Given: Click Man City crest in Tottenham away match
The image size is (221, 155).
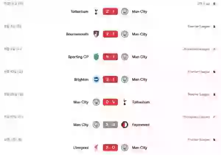Looking at the screenshot, I should pos(124,11).
